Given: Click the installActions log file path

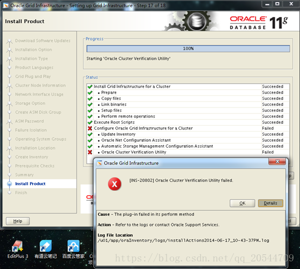Looking at the screenshot, I should (x=183, y=240).
